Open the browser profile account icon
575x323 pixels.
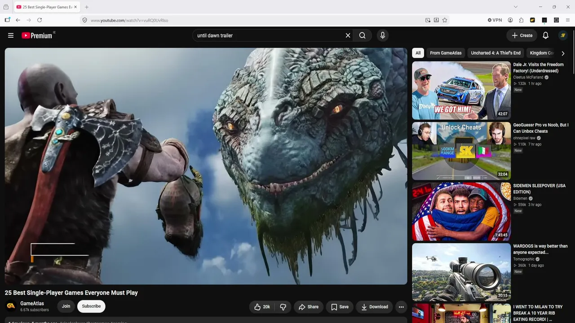coord(510,20)
